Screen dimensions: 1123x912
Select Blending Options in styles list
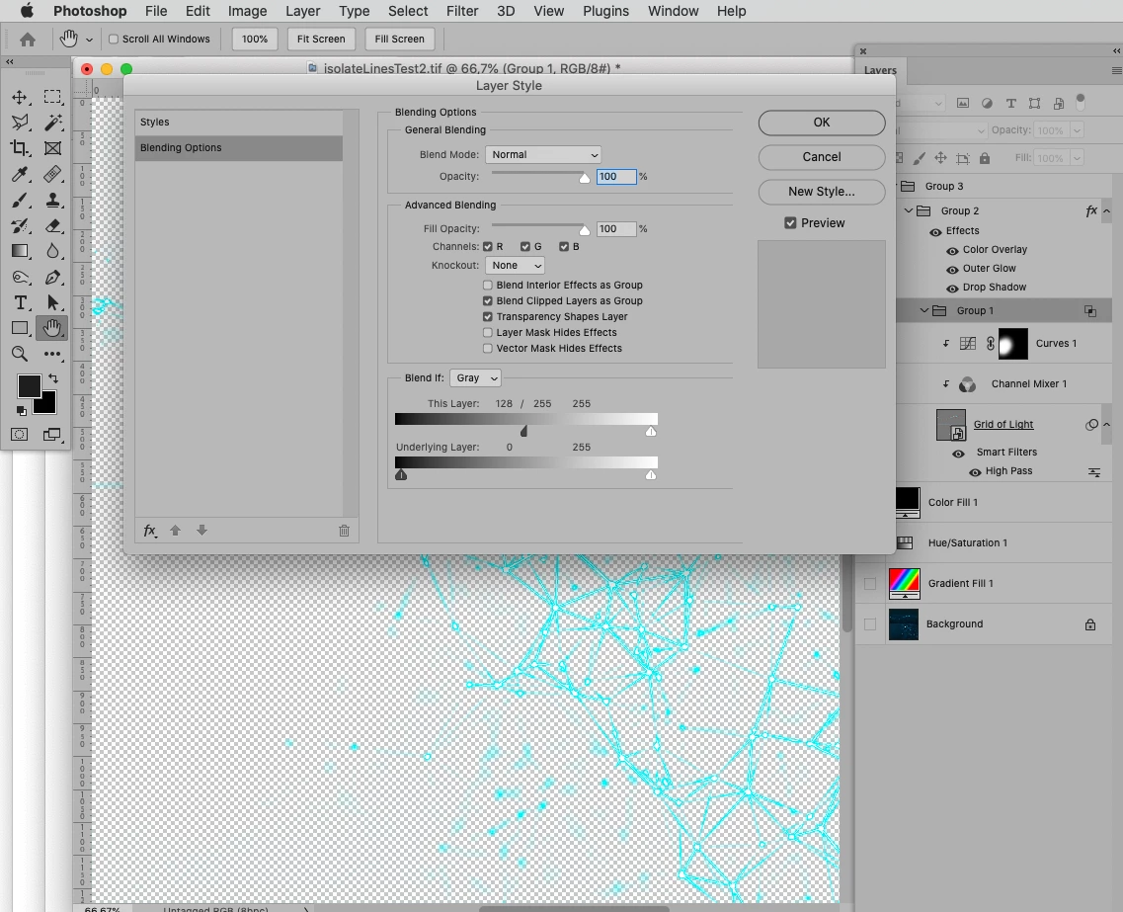pyautogui.click(x=238, y=147)
